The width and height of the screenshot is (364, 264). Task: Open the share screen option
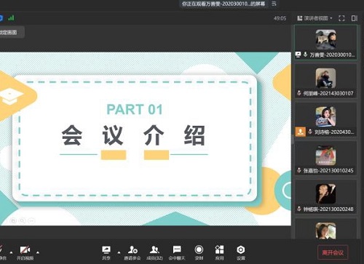pyautogui.click(x=106, y=252)
